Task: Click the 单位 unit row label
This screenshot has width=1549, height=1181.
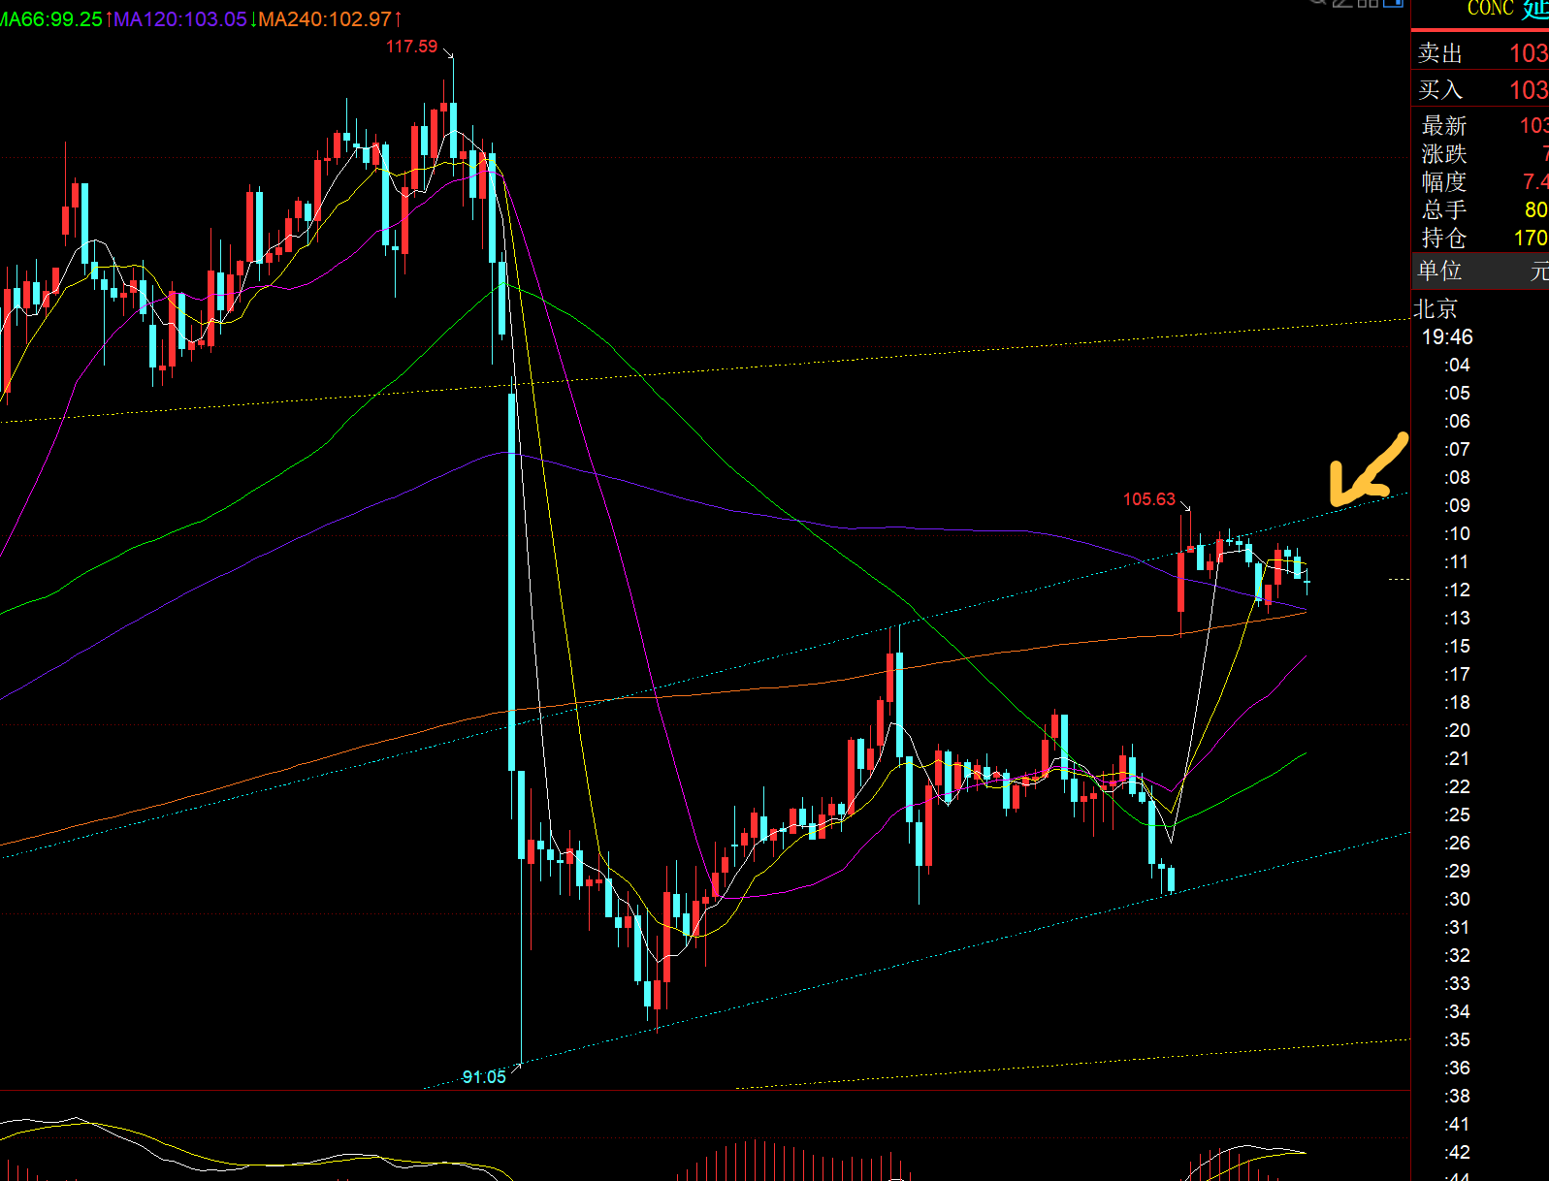Action: click(x=1439, y=271)
